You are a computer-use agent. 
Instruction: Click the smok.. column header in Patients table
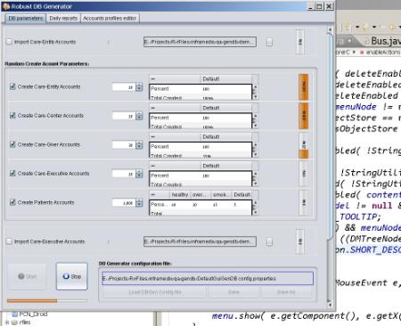point(221,194)
